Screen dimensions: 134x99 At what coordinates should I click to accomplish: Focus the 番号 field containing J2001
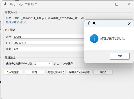point(49,37)
